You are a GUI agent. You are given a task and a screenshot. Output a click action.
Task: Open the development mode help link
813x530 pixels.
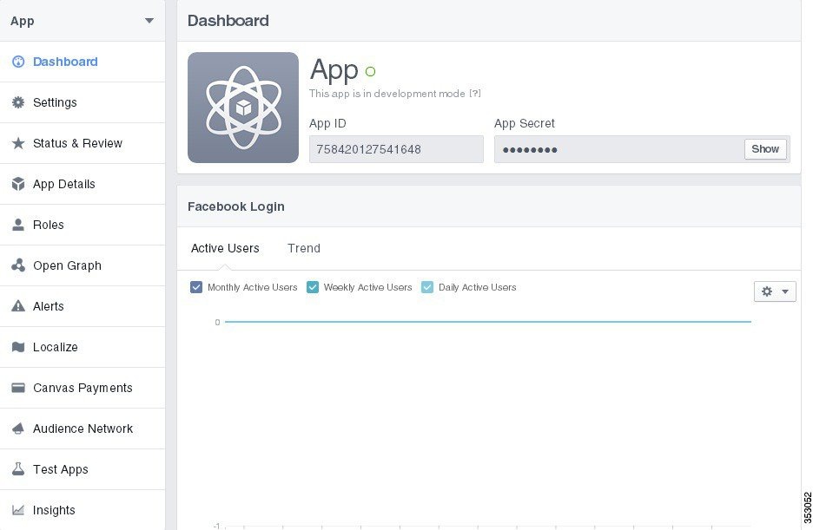pyautogui.click(x=475, y=94)
